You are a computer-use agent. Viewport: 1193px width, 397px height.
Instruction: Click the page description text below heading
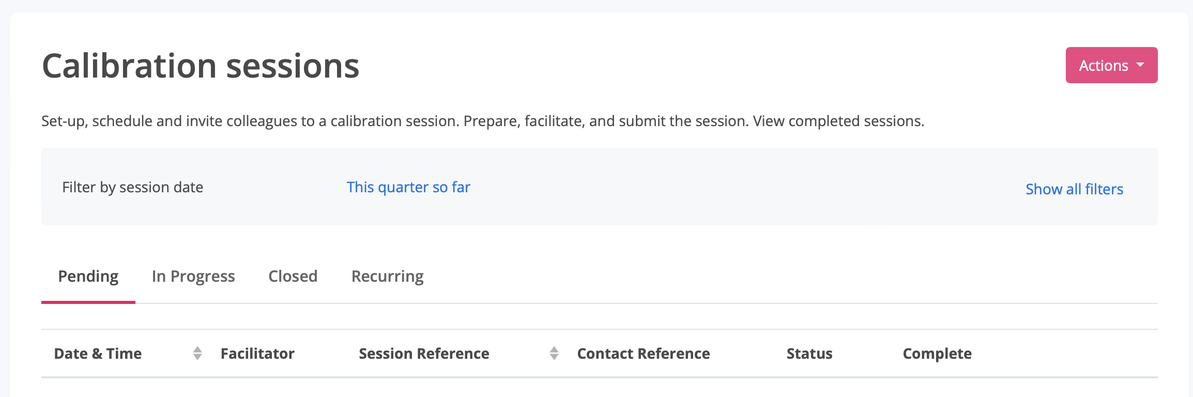tap(482, 121)
